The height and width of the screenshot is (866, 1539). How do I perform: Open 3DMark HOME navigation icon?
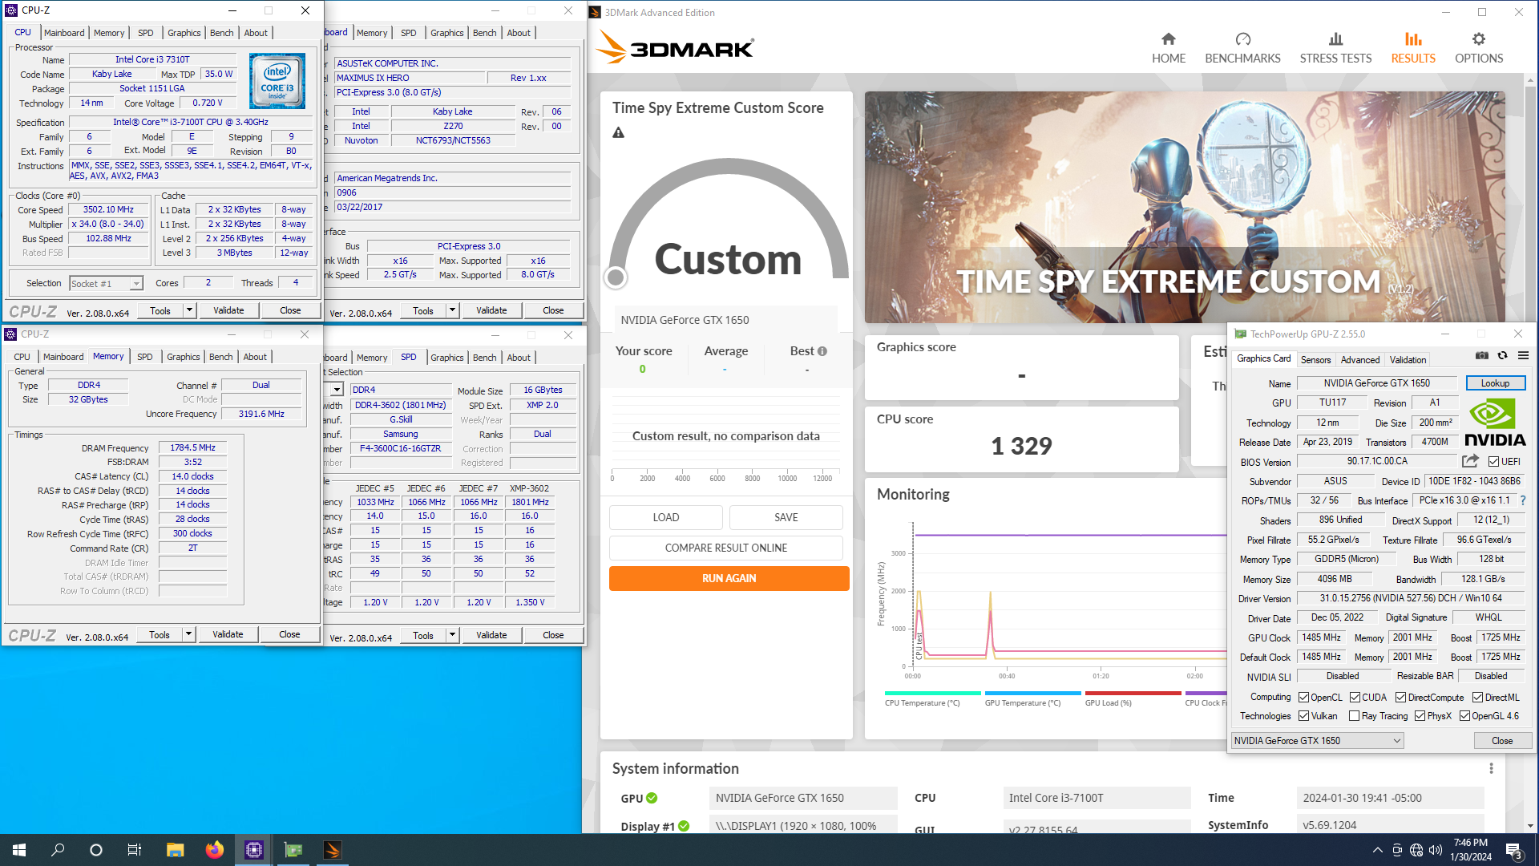tap(1168, 38)
